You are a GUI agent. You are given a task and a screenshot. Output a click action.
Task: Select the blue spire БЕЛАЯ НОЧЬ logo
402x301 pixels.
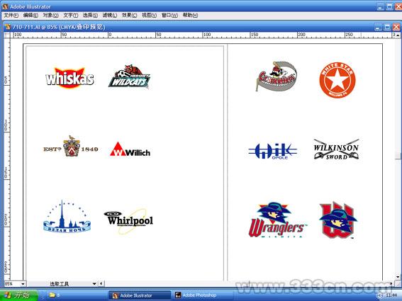[67, 217]
